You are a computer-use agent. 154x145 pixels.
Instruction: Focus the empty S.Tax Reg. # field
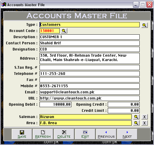coord(90,68)
